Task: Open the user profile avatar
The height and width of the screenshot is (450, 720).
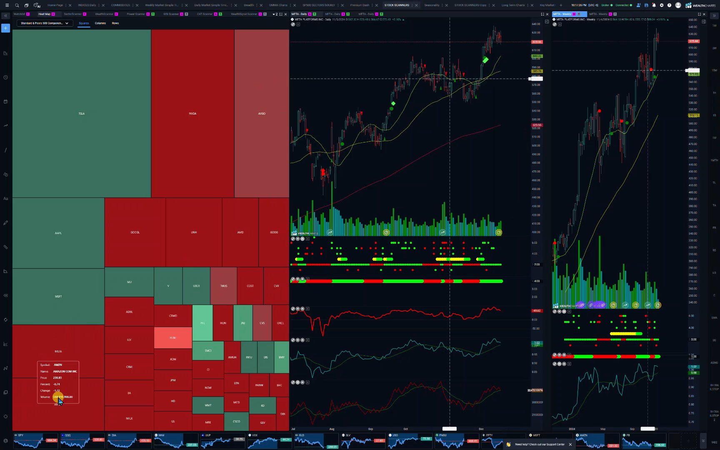Action: (678, 5)
